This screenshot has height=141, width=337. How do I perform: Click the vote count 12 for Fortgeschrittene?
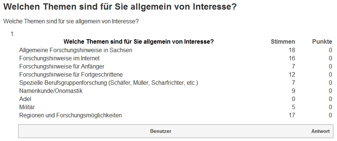[292, 75]
